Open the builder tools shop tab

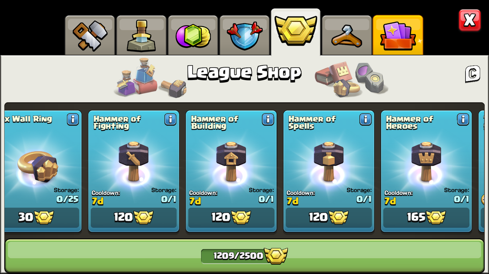tap(90, 36)
